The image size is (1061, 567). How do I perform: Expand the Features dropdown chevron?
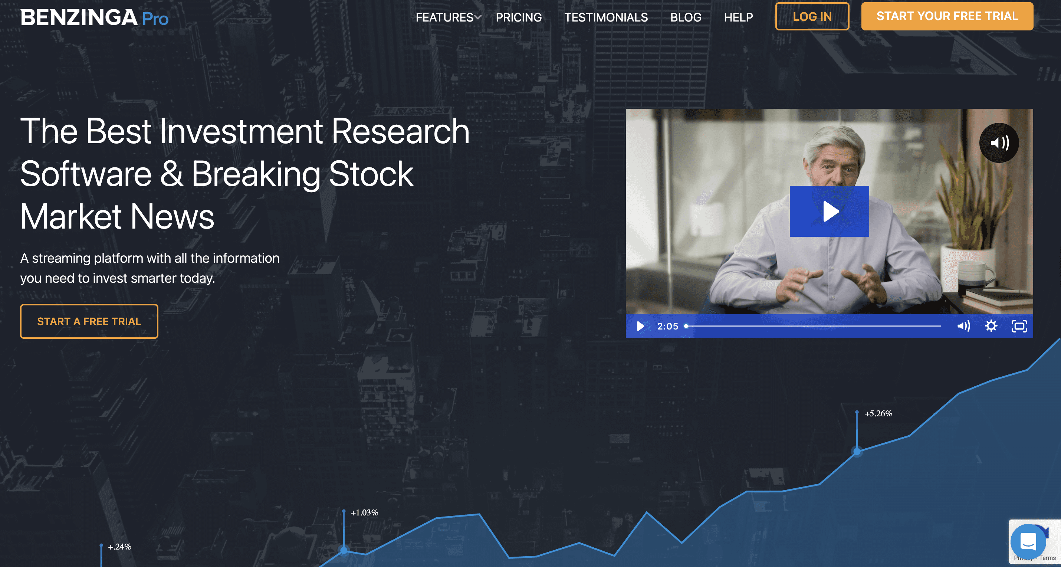tap(478, 17)
